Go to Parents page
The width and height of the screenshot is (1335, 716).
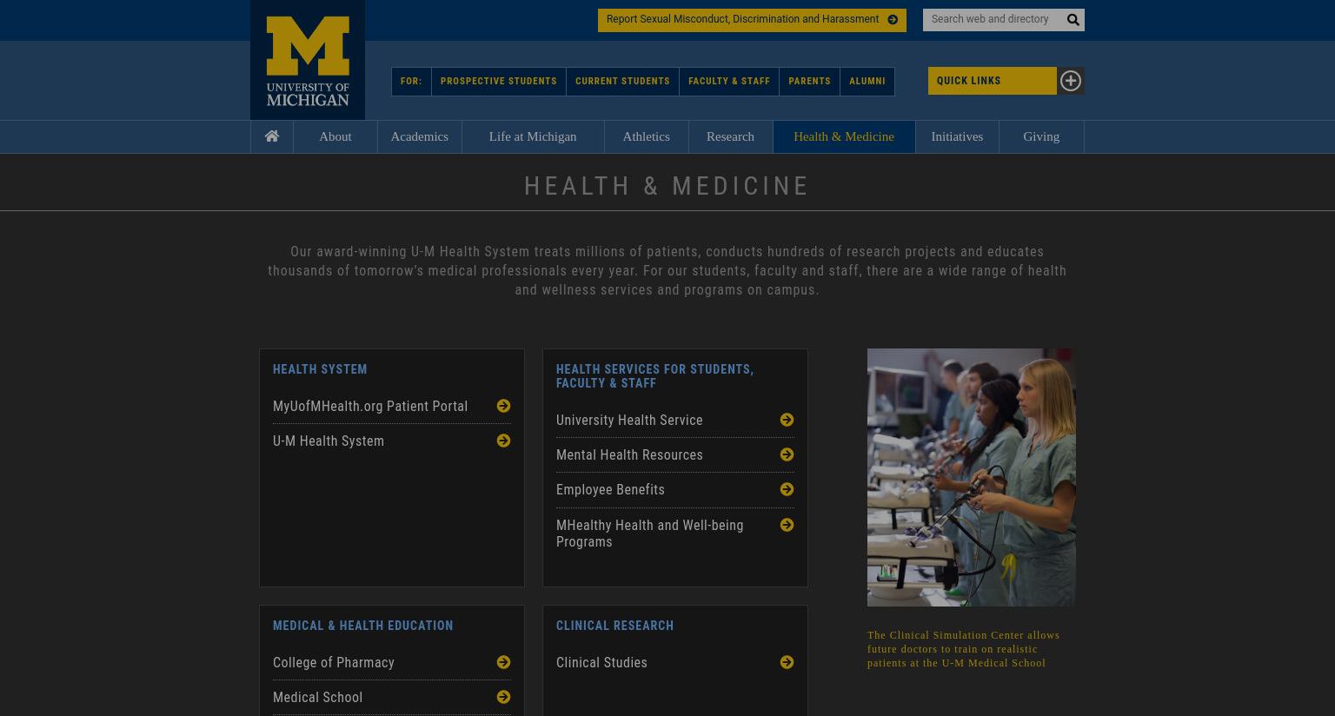tap(809, 82)
